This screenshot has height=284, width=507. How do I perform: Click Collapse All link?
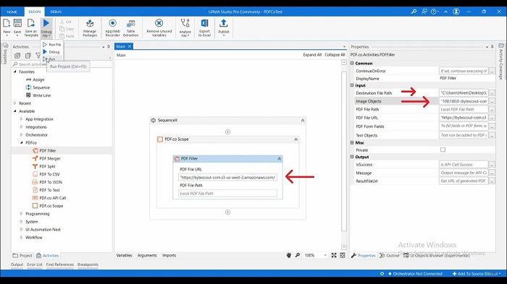coord(335,55)
